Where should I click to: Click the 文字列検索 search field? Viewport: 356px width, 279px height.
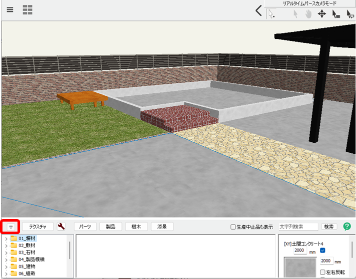[298, 227]
